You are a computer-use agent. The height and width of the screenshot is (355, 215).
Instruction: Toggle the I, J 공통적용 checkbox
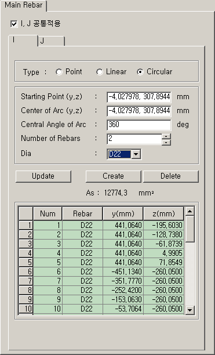[x=14, y=24]
